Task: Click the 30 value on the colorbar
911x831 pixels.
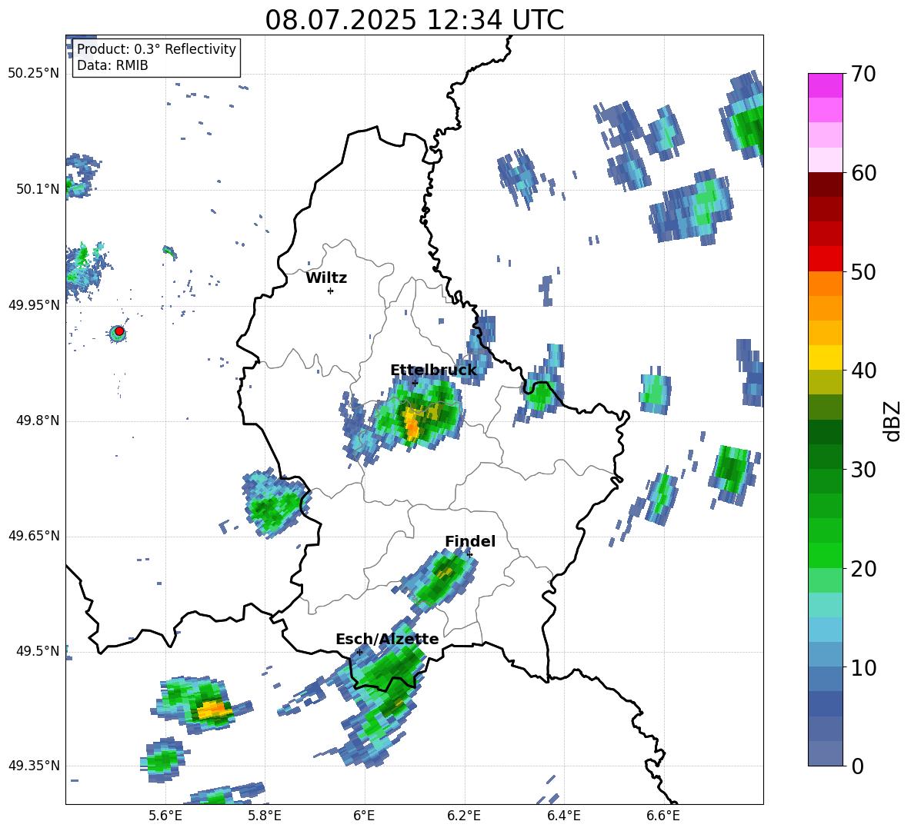Action: (863, 470)
